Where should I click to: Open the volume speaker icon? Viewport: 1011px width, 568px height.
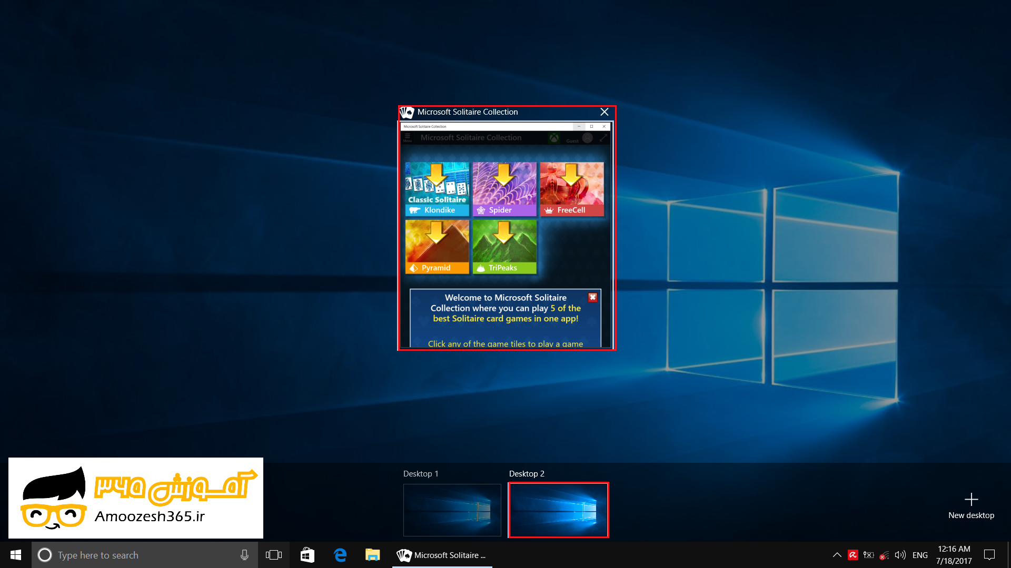coord(900,555)
